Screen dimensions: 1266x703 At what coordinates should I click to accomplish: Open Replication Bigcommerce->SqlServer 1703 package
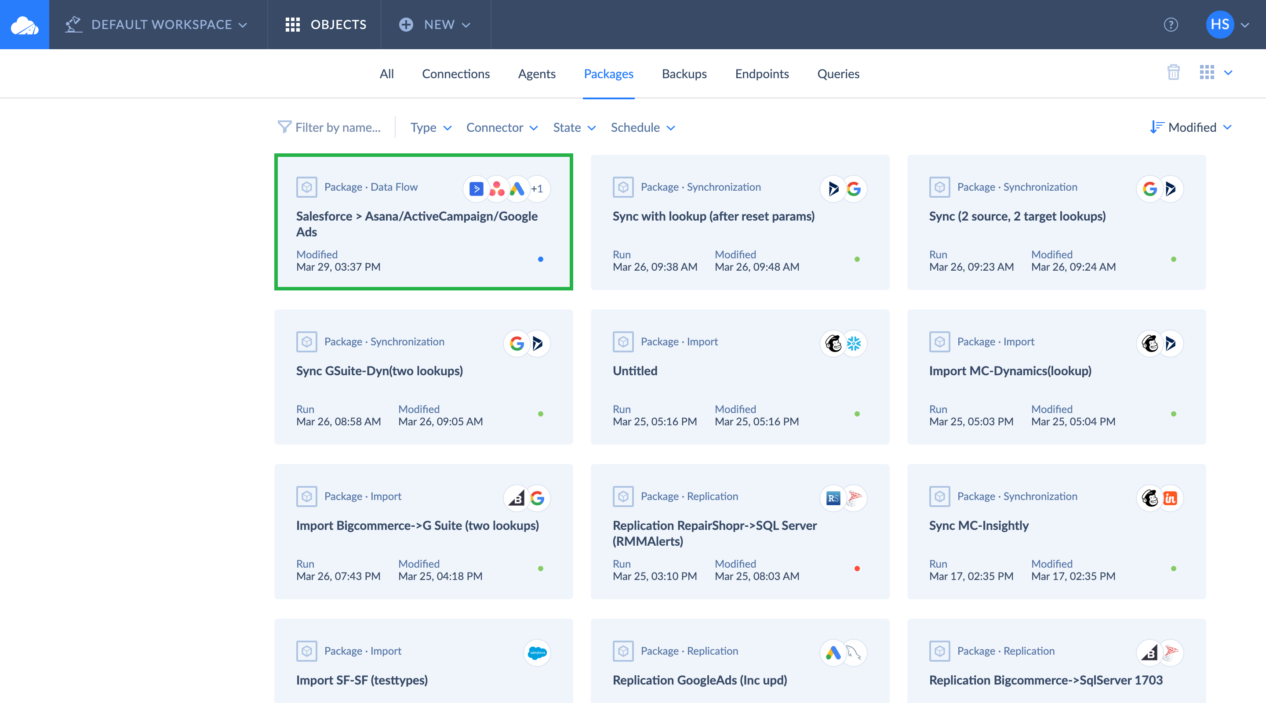coord(1057,661)
